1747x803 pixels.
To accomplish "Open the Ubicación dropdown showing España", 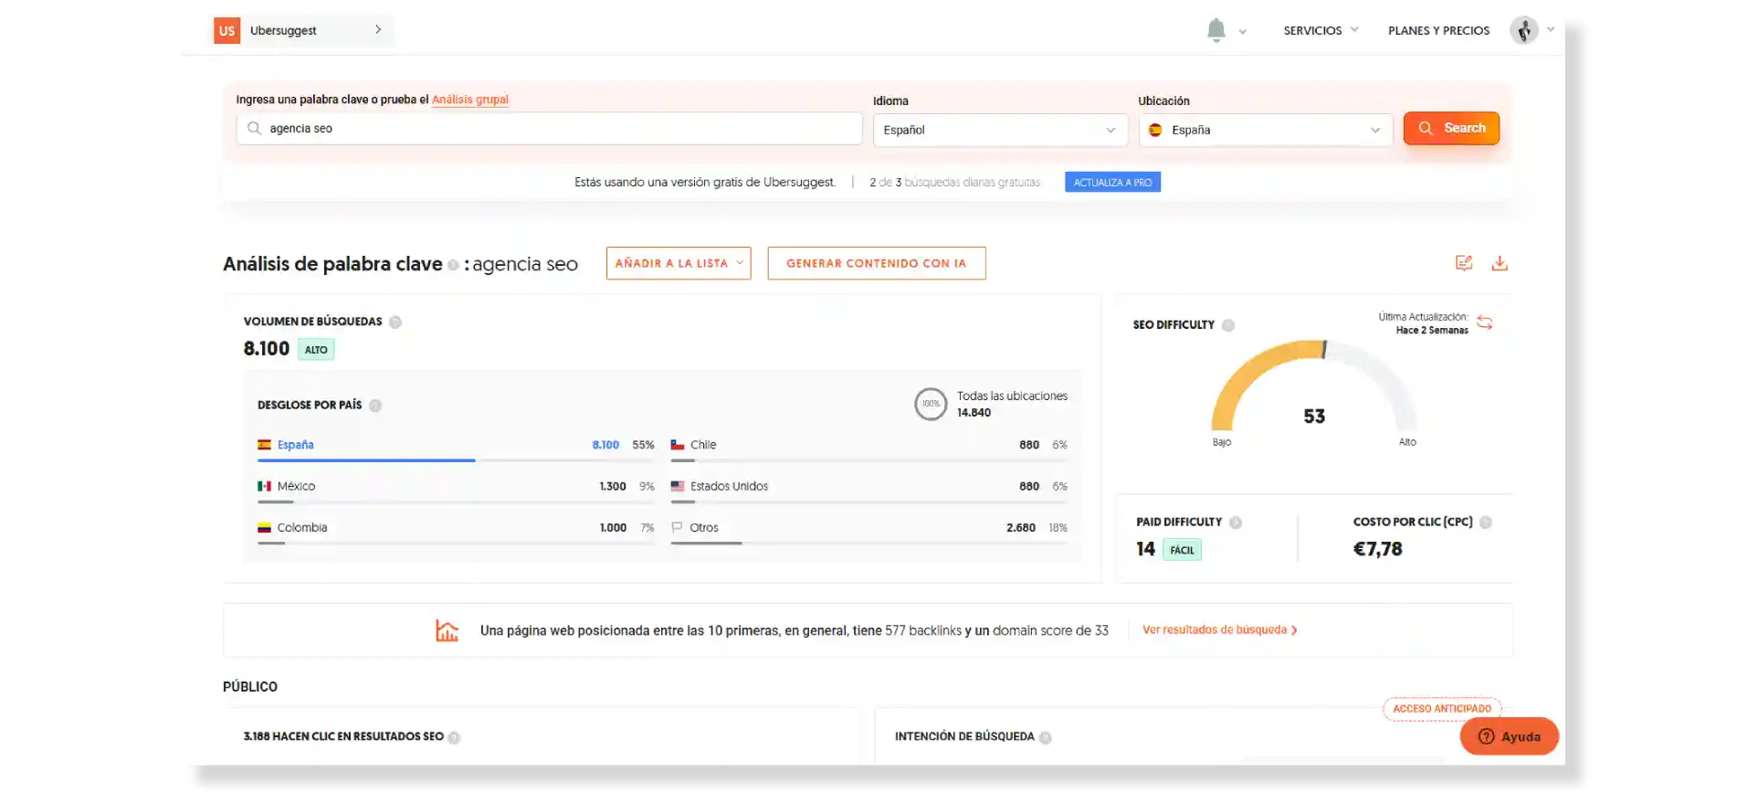I will click(x=1265, y=130).
